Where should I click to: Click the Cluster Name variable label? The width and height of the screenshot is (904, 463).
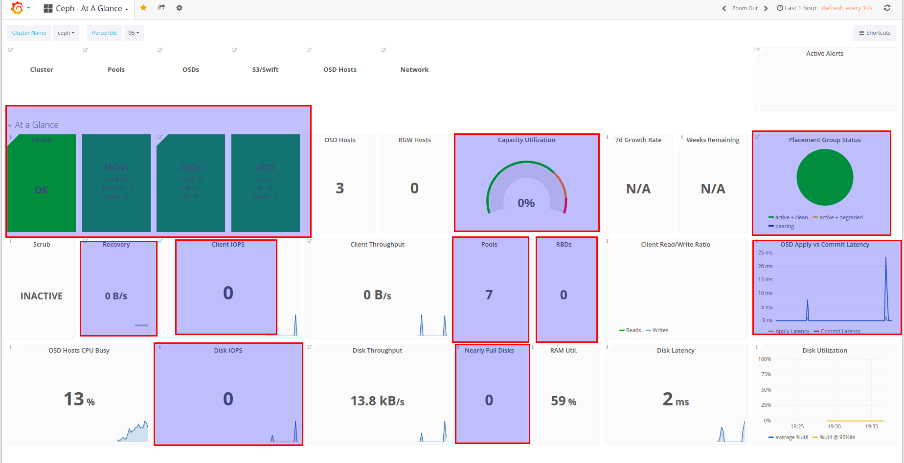29,33
